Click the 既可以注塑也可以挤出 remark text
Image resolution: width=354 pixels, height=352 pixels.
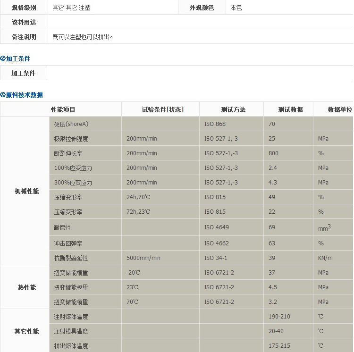coord(83,37)
